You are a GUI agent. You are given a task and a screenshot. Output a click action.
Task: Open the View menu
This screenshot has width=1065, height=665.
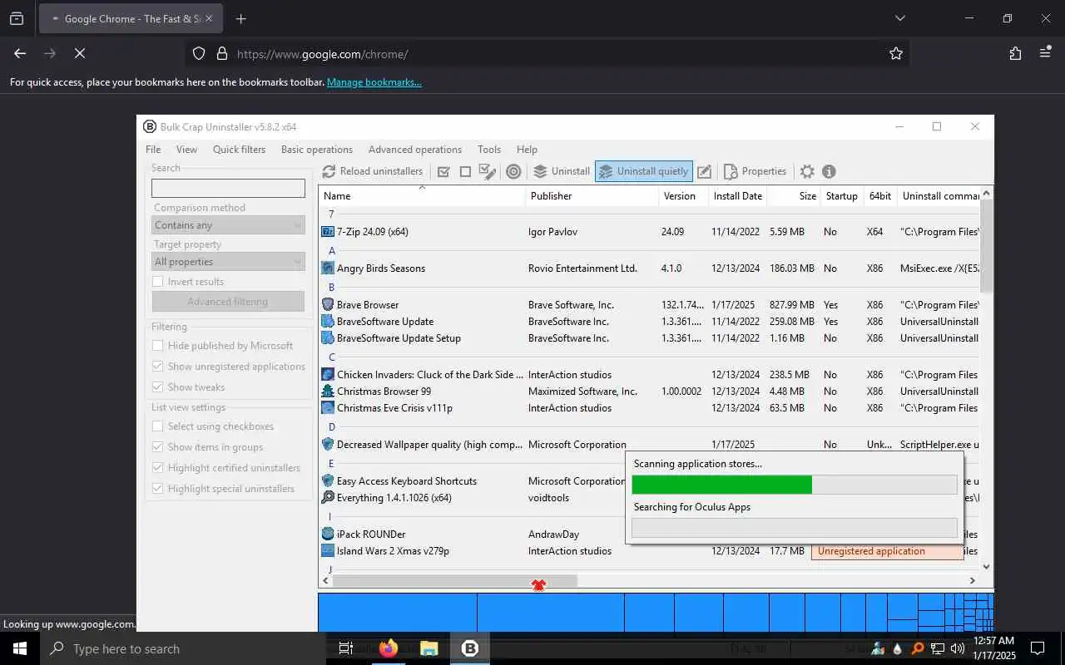pyautogui.click(x=186, y=150)
